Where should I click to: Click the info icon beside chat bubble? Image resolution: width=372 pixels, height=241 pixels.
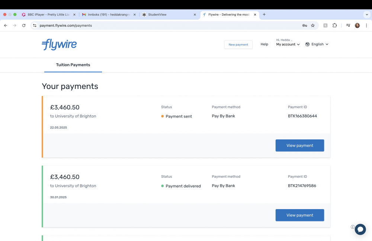[x=353, y=227]
